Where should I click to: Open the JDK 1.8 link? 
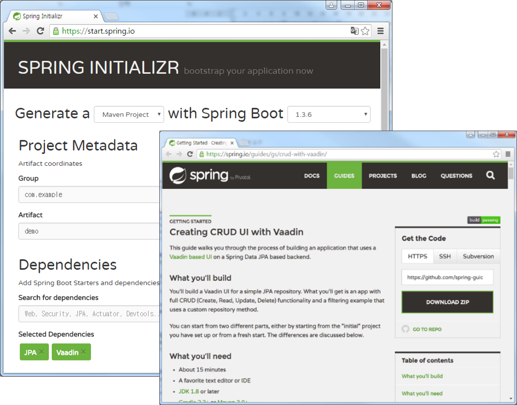tap(189, 391)
